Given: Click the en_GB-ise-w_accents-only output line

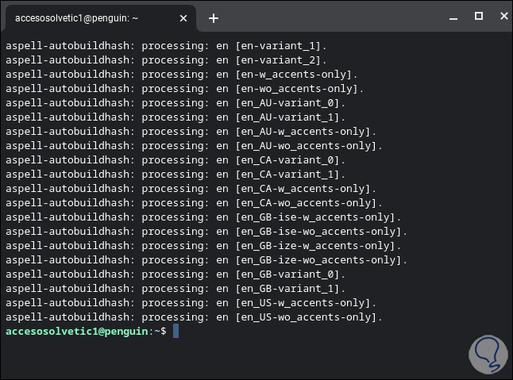Looking at the screenshot, I should tap(203, 217).
